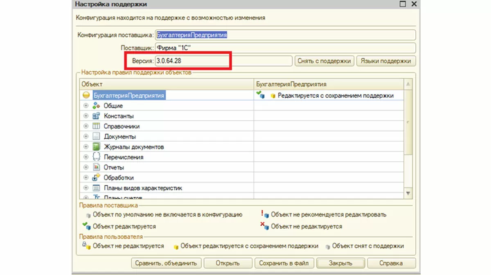The width and height of the screenshot is (491, 275).
Task: Click scrollbar up arrow in object list
Action: pos(408,84)
